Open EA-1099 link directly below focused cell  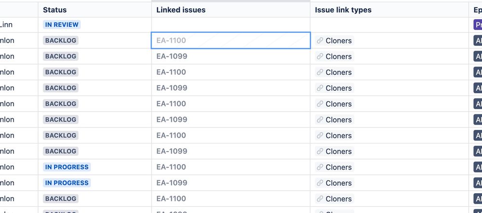click(x=172, y=57)
